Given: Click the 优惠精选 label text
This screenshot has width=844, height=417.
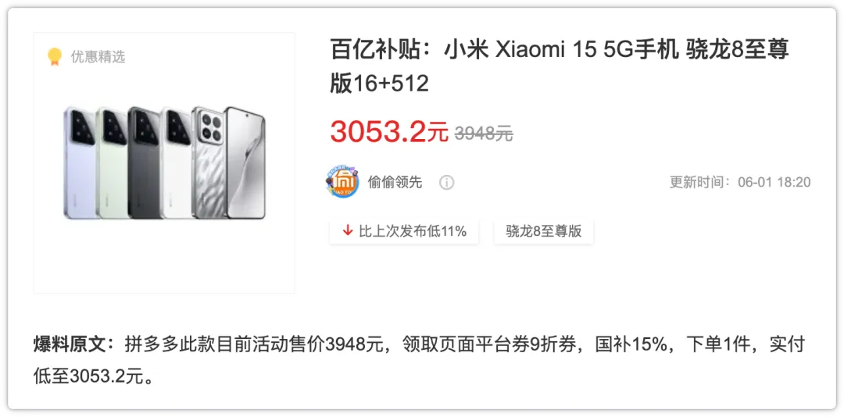Looking at the screenshot, I should 98,56.
